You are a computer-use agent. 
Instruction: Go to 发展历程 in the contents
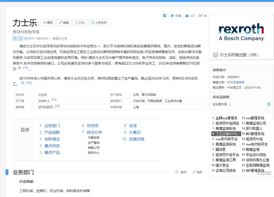[136, 139]
